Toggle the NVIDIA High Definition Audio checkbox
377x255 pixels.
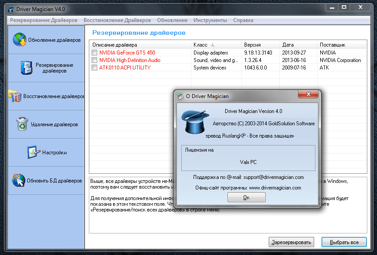coord(94,60)
